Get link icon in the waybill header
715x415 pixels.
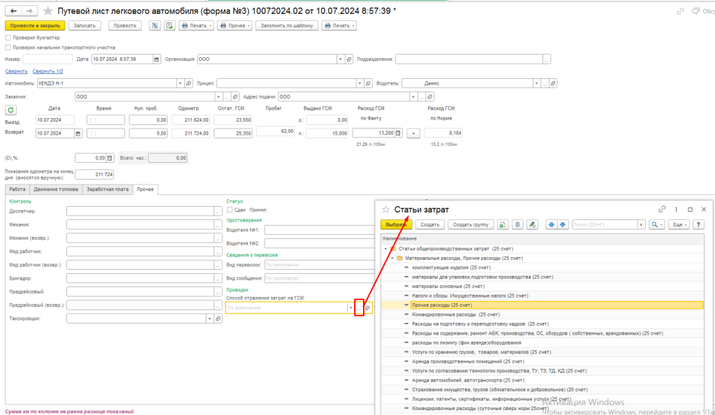pos(680,11)
